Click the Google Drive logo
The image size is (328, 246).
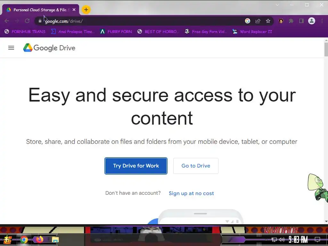coord(49,48)
